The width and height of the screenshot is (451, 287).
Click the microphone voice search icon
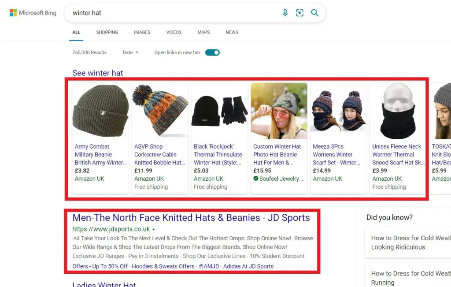(285, 13)
